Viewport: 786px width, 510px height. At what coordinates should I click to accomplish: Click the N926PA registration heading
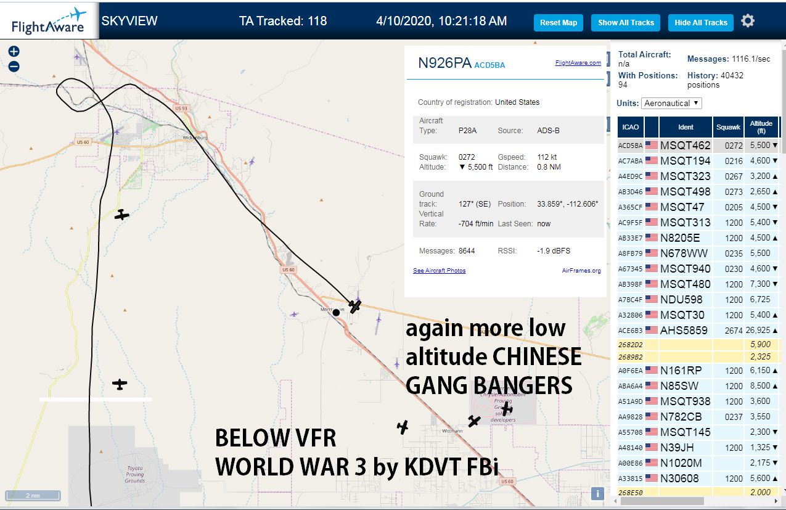coord(444,64)
